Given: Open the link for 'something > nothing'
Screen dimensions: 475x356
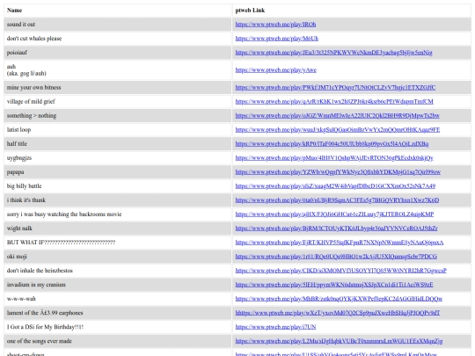Looking at the screenshot, I should click(x=338, y=116).
